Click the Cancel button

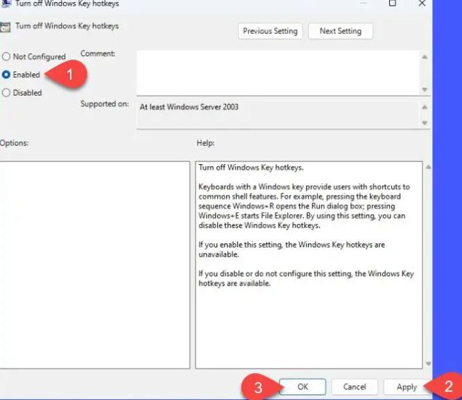pyautogui.click(x=354, y=386)
